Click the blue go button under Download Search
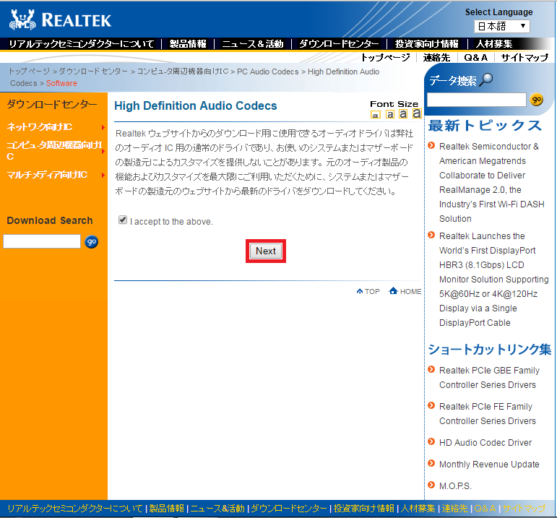 [x=91, y=242]
